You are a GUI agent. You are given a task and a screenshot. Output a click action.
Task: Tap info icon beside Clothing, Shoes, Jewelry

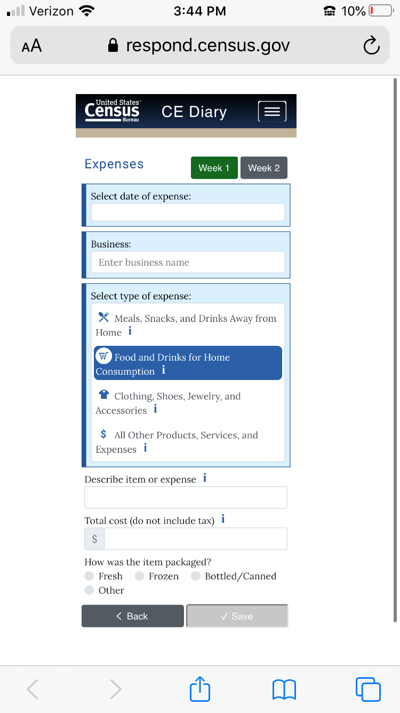click(x=155, y=409)
